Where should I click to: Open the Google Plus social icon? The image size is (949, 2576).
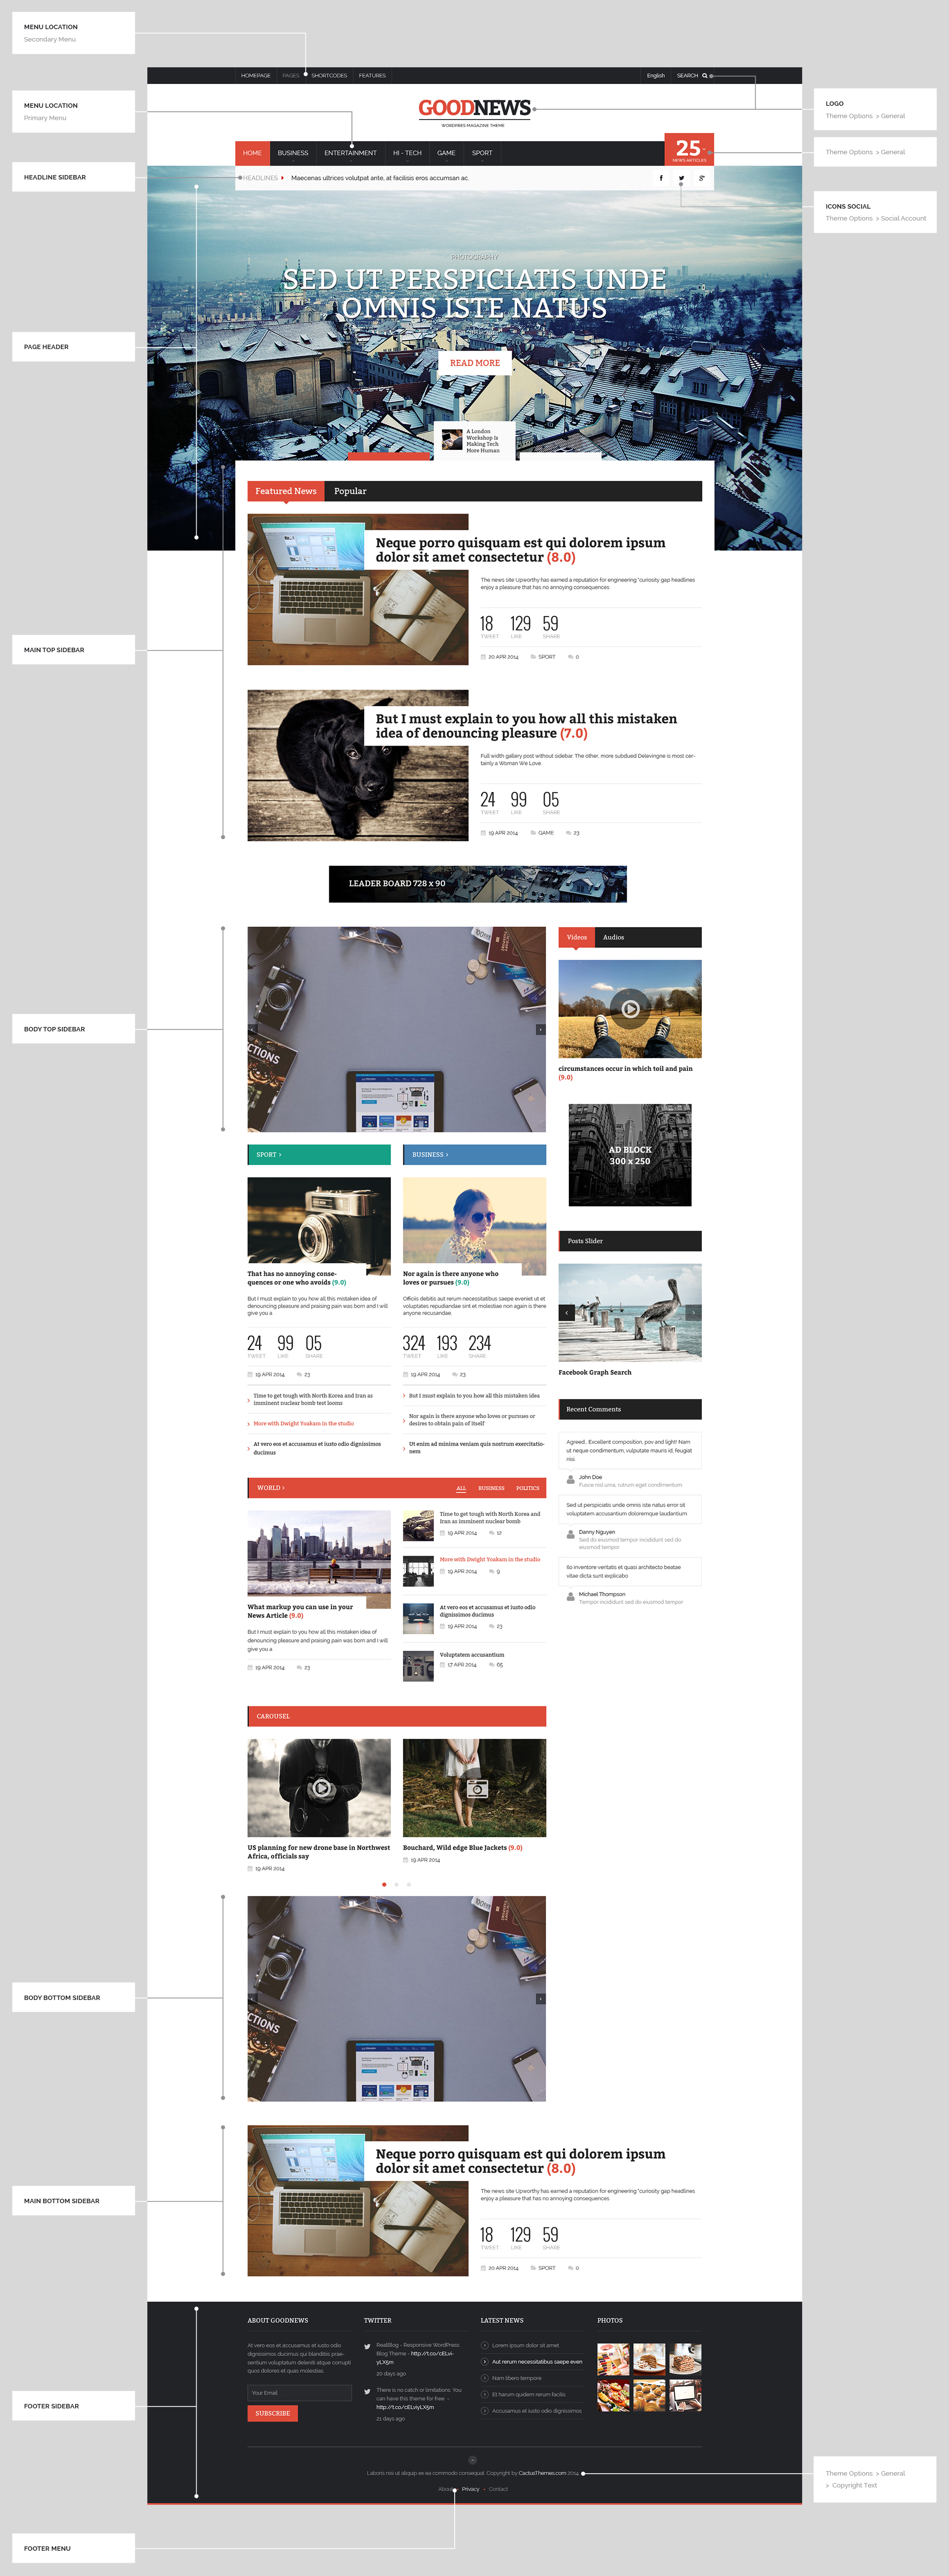[702, 179]
